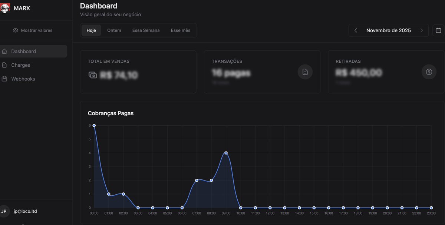Screen dimensions: 445x225
Task: Click the Dashboard page heading
Action: point(99,6)
